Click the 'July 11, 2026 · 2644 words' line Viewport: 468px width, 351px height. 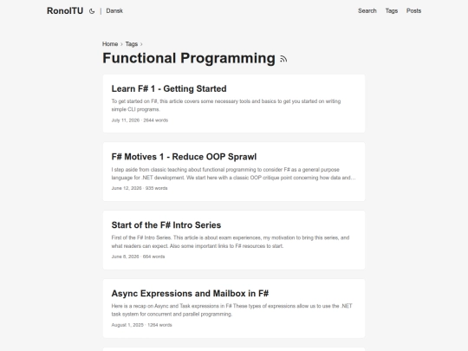140,120
